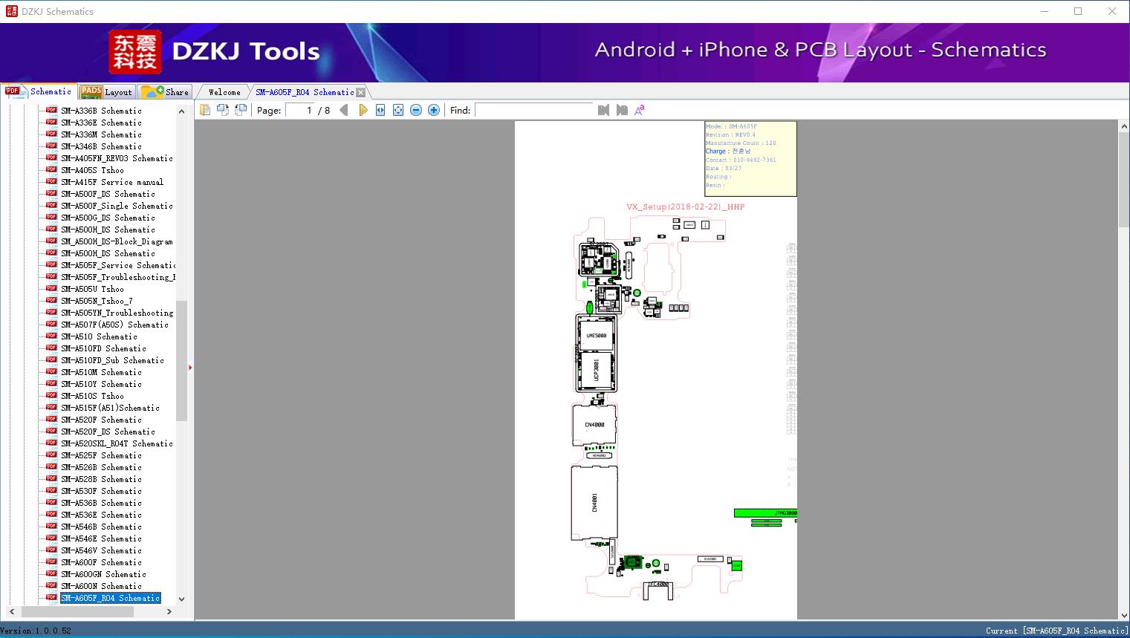Click the DZKJ logo in the banner
1130x638 pixels.
point(135,52)
